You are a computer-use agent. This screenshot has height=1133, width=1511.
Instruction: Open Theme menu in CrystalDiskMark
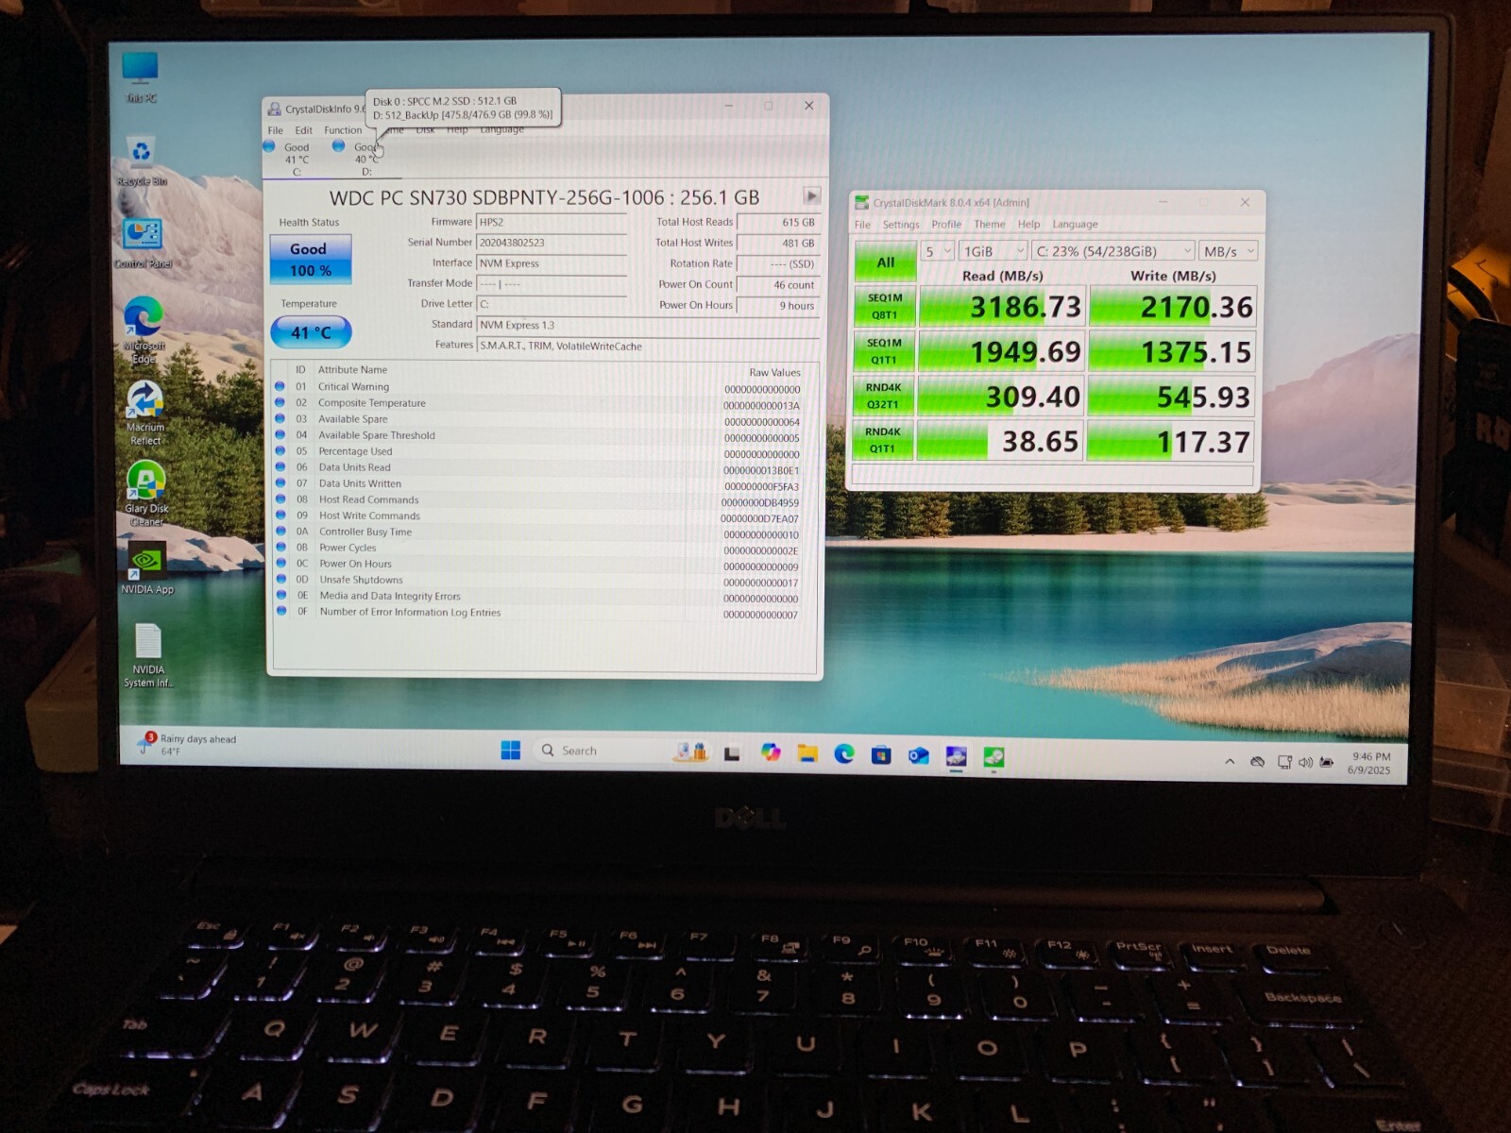point(990,225)
